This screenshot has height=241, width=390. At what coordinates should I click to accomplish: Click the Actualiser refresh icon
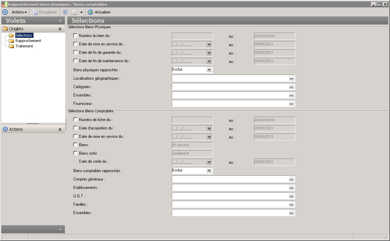90,12
